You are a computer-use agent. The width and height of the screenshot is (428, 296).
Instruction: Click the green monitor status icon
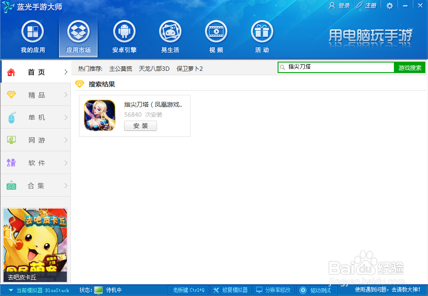tap(98, 290)
